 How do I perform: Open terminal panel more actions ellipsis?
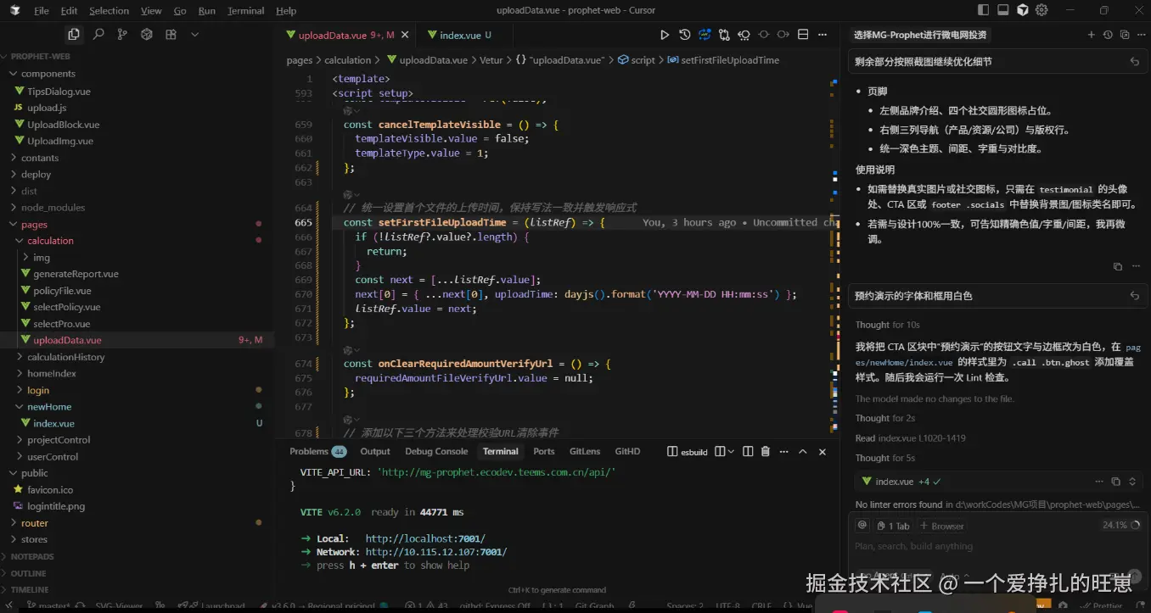(x=783, y=452)
